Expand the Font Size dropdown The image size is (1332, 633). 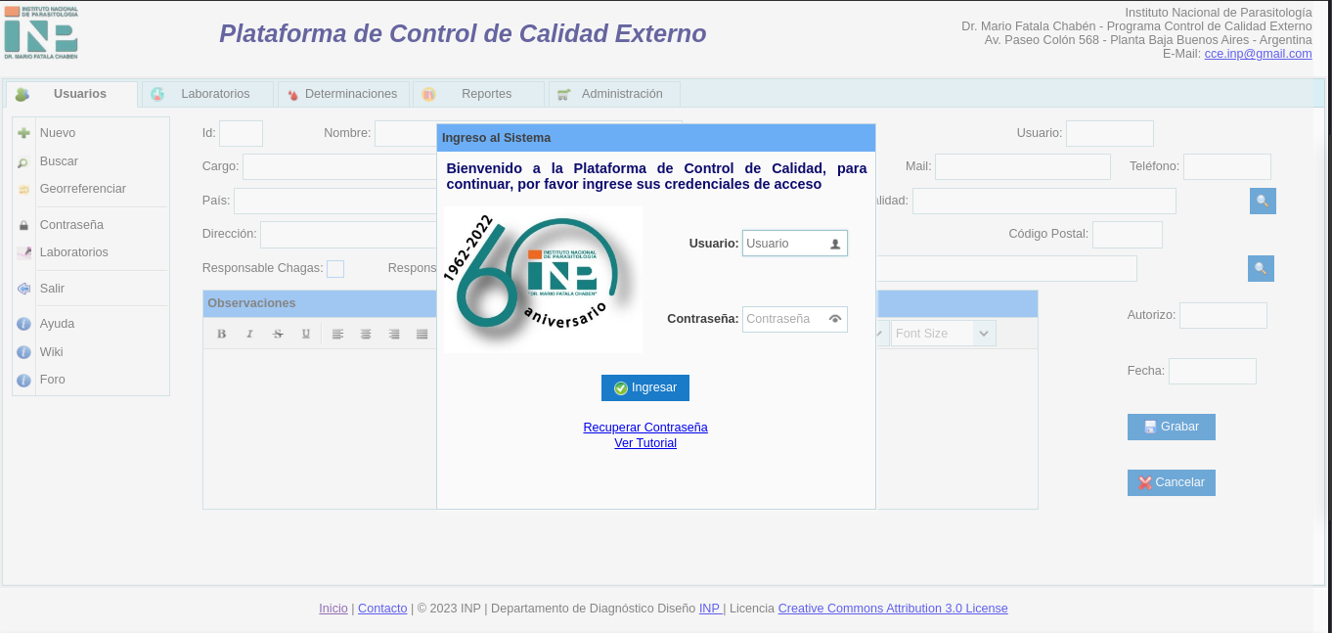point(984,334)
